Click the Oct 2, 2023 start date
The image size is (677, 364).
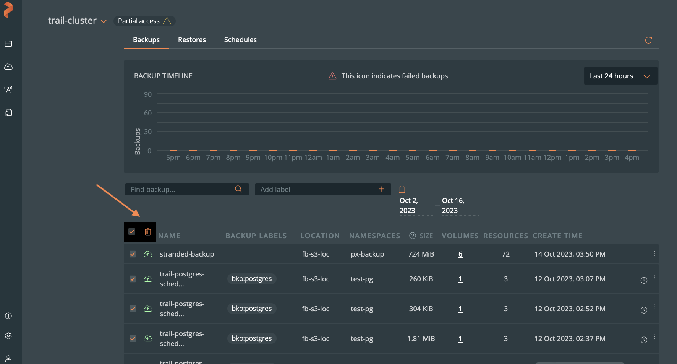(409, 206)
